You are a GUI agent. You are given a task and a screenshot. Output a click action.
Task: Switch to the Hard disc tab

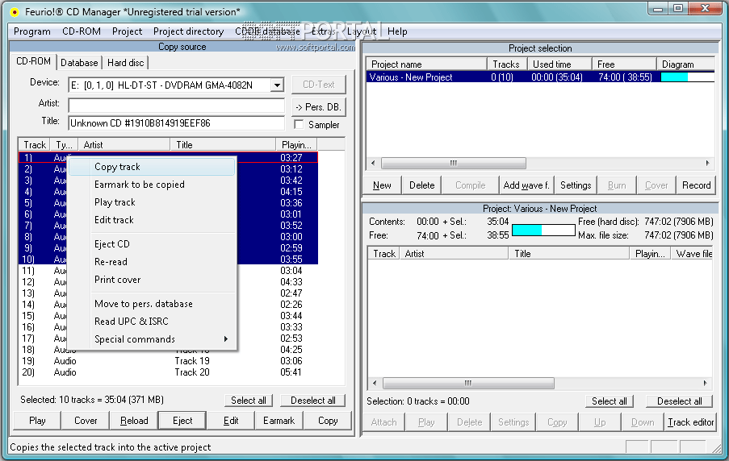point(126,63)
